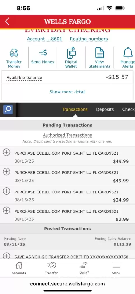Tap the Manage Alerts bell icon

pos(128,53)
